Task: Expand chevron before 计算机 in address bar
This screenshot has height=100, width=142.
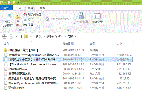Action: [x=31, y=37]
